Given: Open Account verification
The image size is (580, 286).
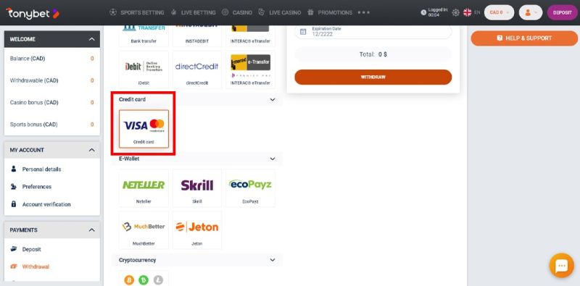Looking at the screenshot, I should 46,204.
